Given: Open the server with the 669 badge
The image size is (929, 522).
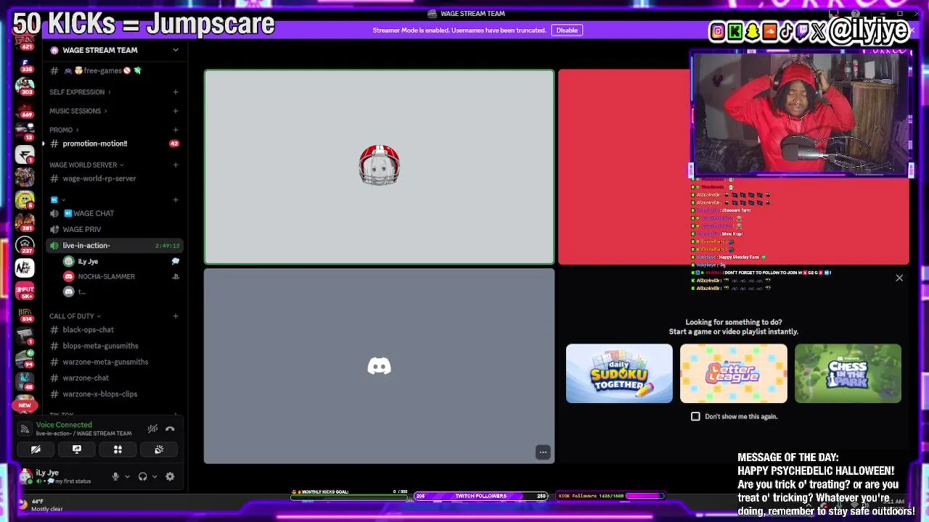Looking at the screenshot, I should 25,109.
